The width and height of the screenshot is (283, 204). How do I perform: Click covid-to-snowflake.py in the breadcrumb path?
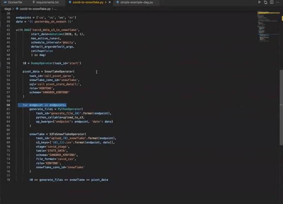pyautogui.click(x=36, y=8)
